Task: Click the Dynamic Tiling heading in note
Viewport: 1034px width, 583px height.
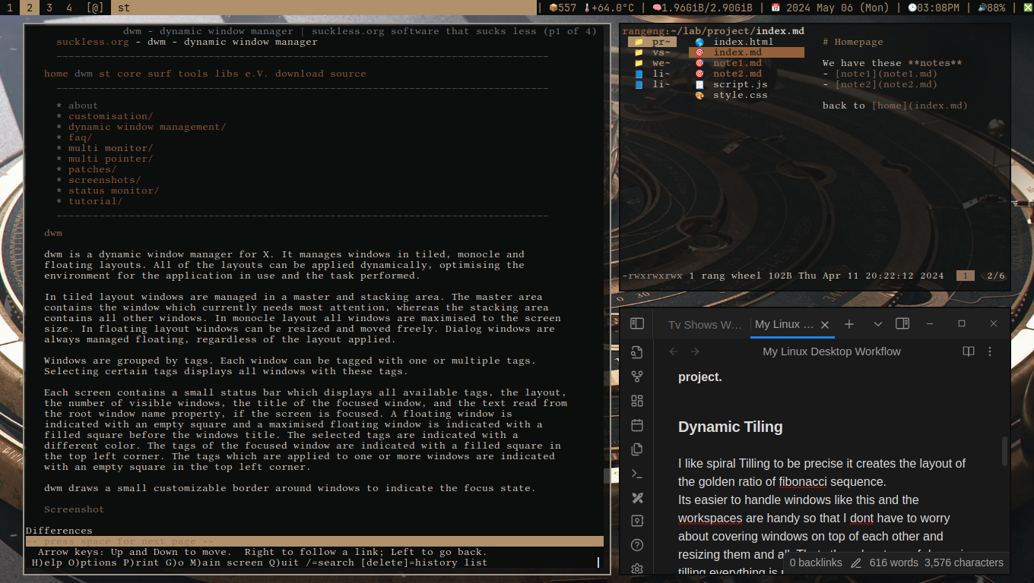Action: pyautogui.click(x=730, y=427)
